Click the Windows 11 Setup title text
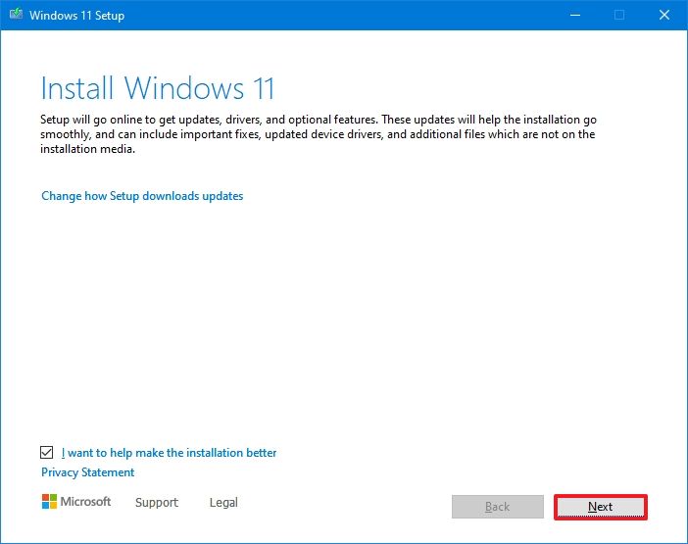 tap(76, 16)
